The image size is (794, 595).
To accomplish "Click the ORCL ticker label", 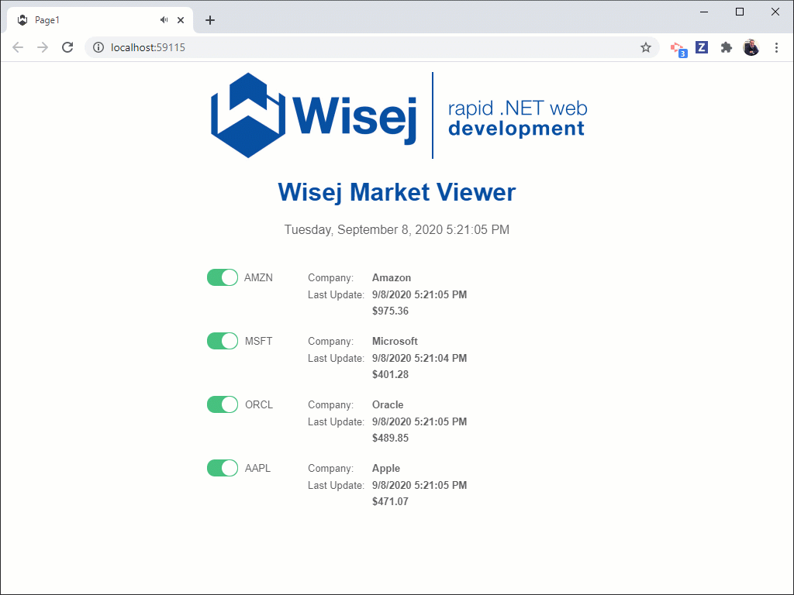I will click(259, 404).
